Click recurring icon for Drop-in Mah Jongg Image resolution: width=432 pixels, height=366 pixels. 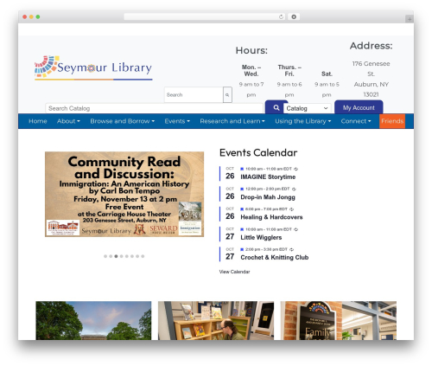click(x=294, y=189)
